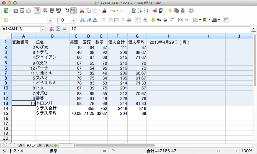Open the Name Box dropdown
The width and height of the screenshot is (257, 154).
pyautogui.click(x=43, y=30)
